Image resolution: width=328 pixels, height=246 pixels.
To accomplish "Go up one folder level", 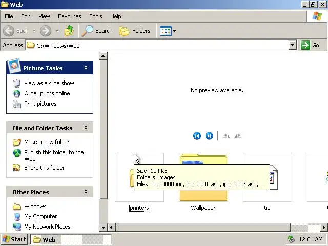I will [69, 31].
